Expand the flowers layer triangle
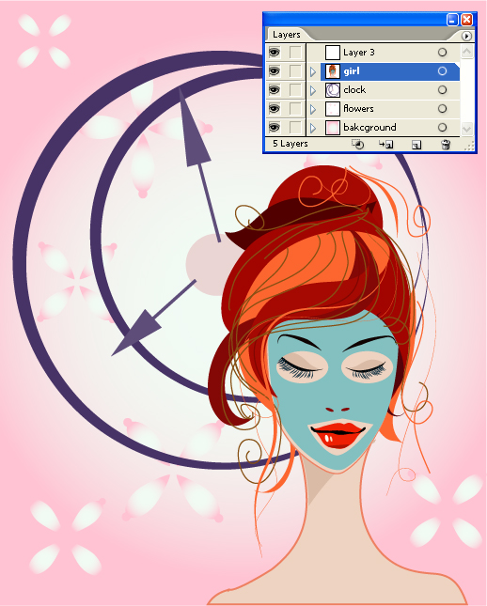 click(313, 109)
